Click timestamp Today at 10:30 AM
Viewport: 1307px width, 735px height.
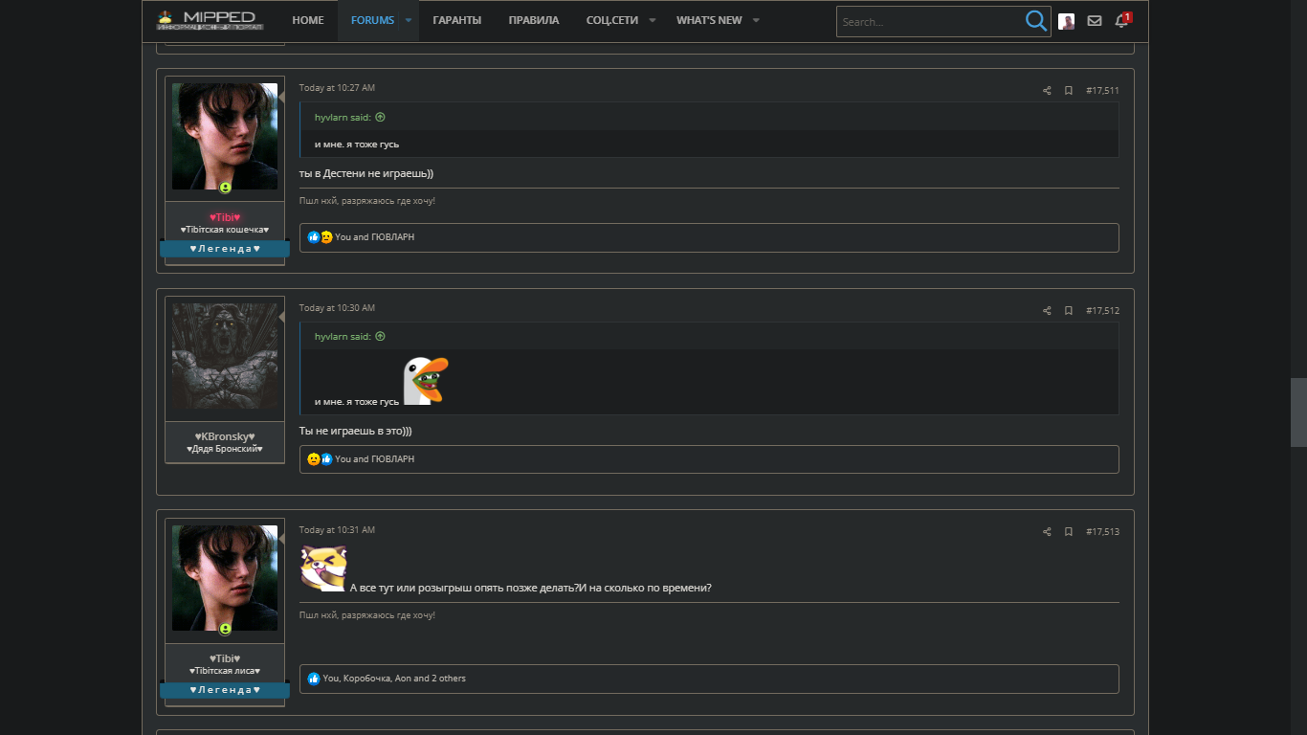337,308
